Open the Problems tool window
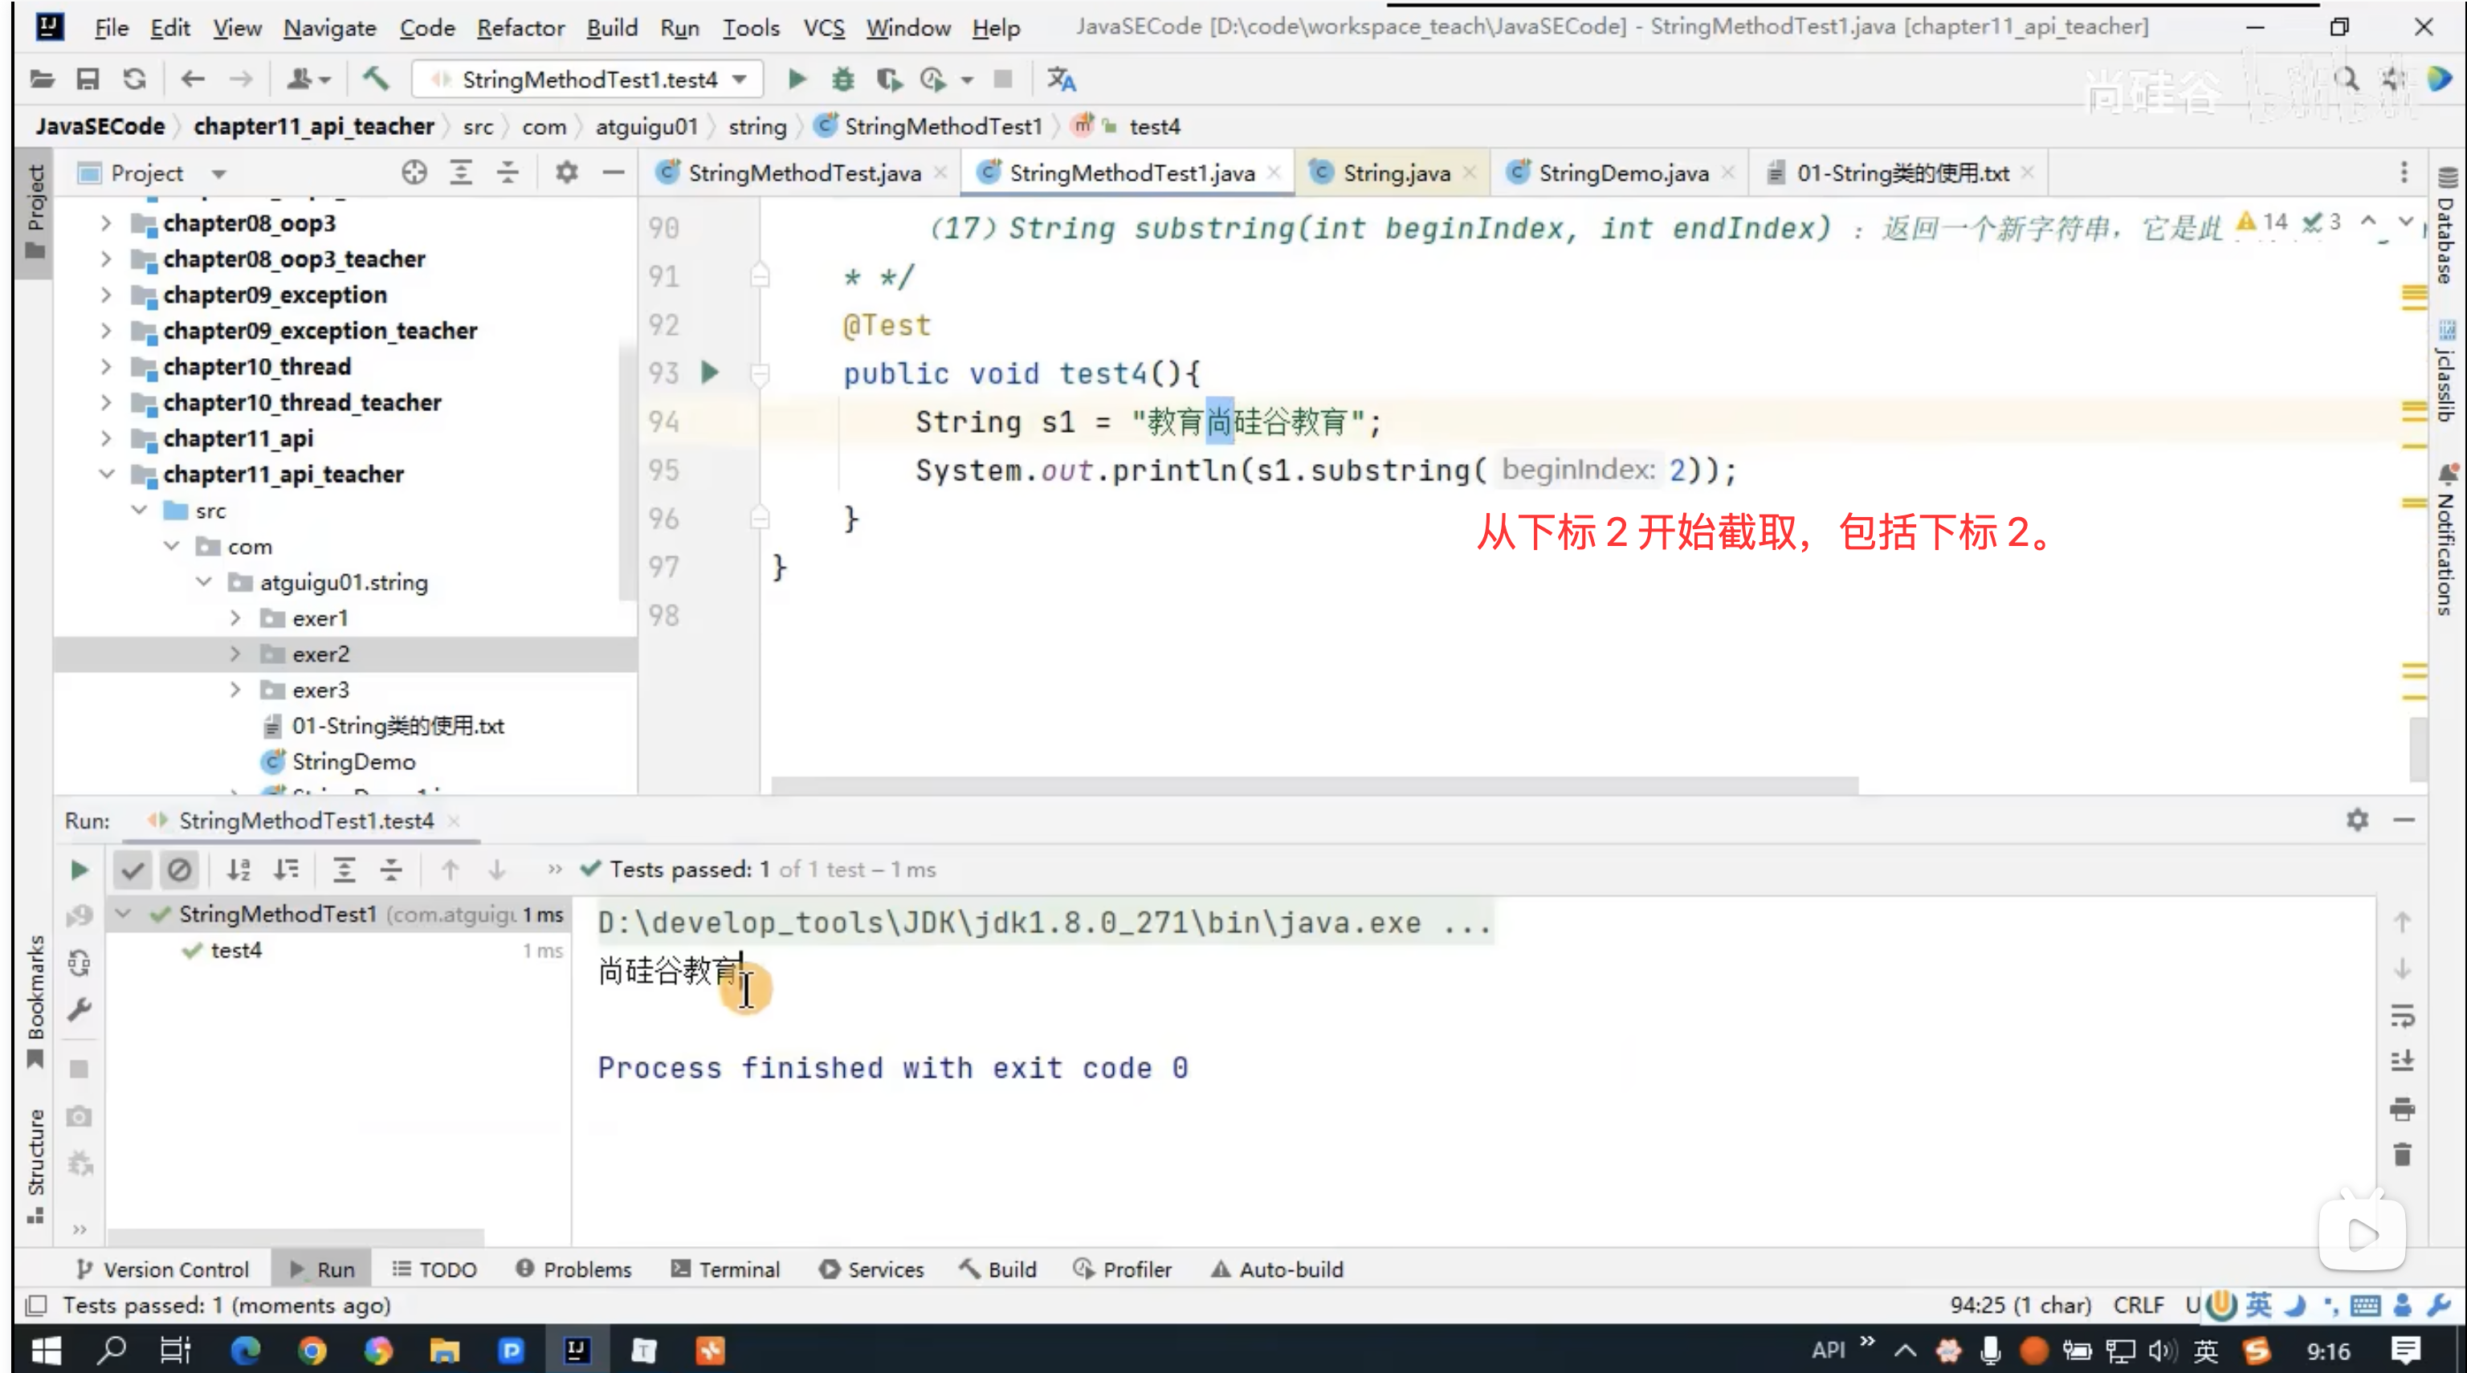2467x1373 pixels. tap(573, 1269)
